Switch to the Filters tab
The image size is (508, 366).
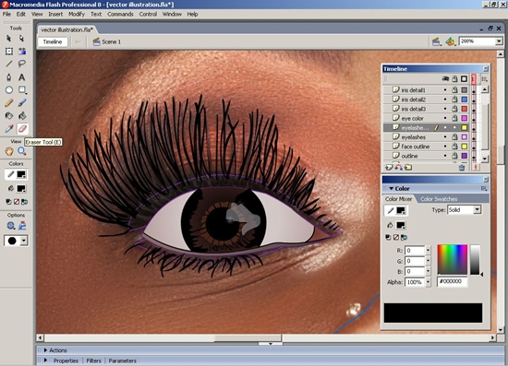(93, 360)
